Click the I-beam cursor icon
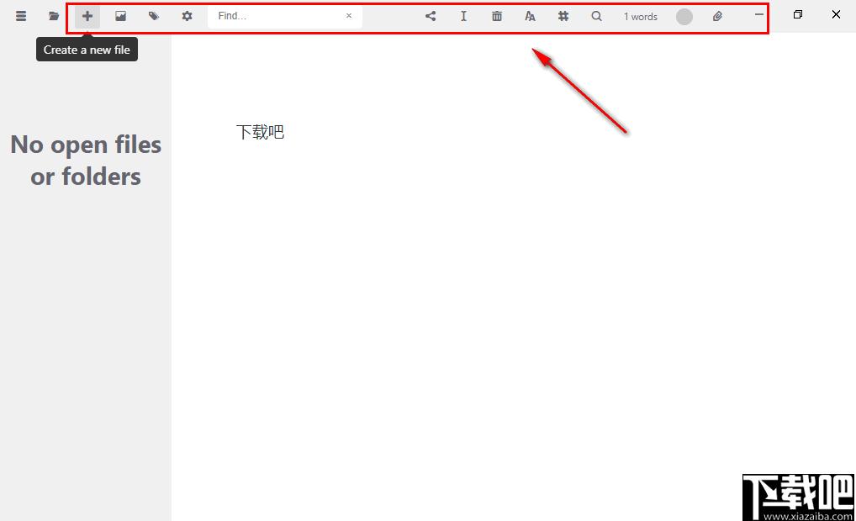 click(x=463, y=16)
